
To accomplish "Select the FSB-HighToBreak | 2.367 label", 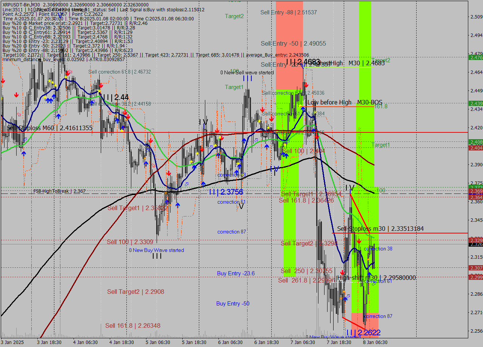I will click(x=59, y=191).
